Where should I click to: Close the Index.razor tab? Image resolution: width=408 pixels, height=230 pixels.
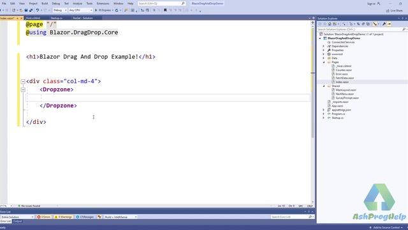click(x=22, y=19)
